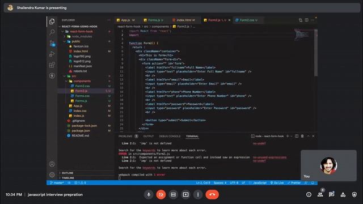Viewport: 363px width, 204px height.
Task: Close the Form2.js editor tab
Action: click(x=229, y=20)
